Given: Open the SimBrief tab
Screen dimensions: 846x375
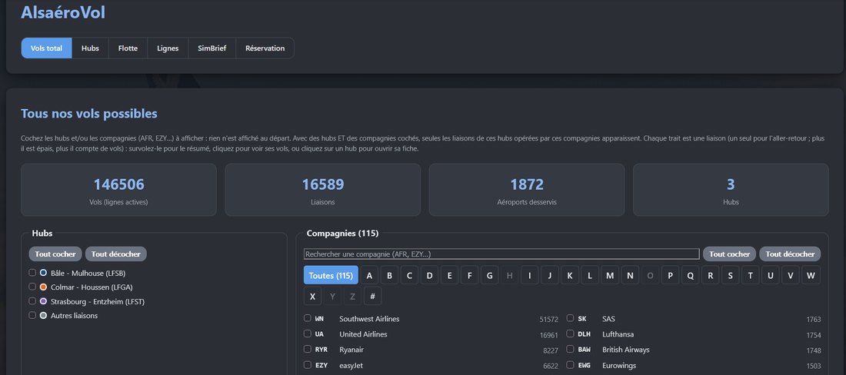Looking at the screenshot, I should coord(212,48).
